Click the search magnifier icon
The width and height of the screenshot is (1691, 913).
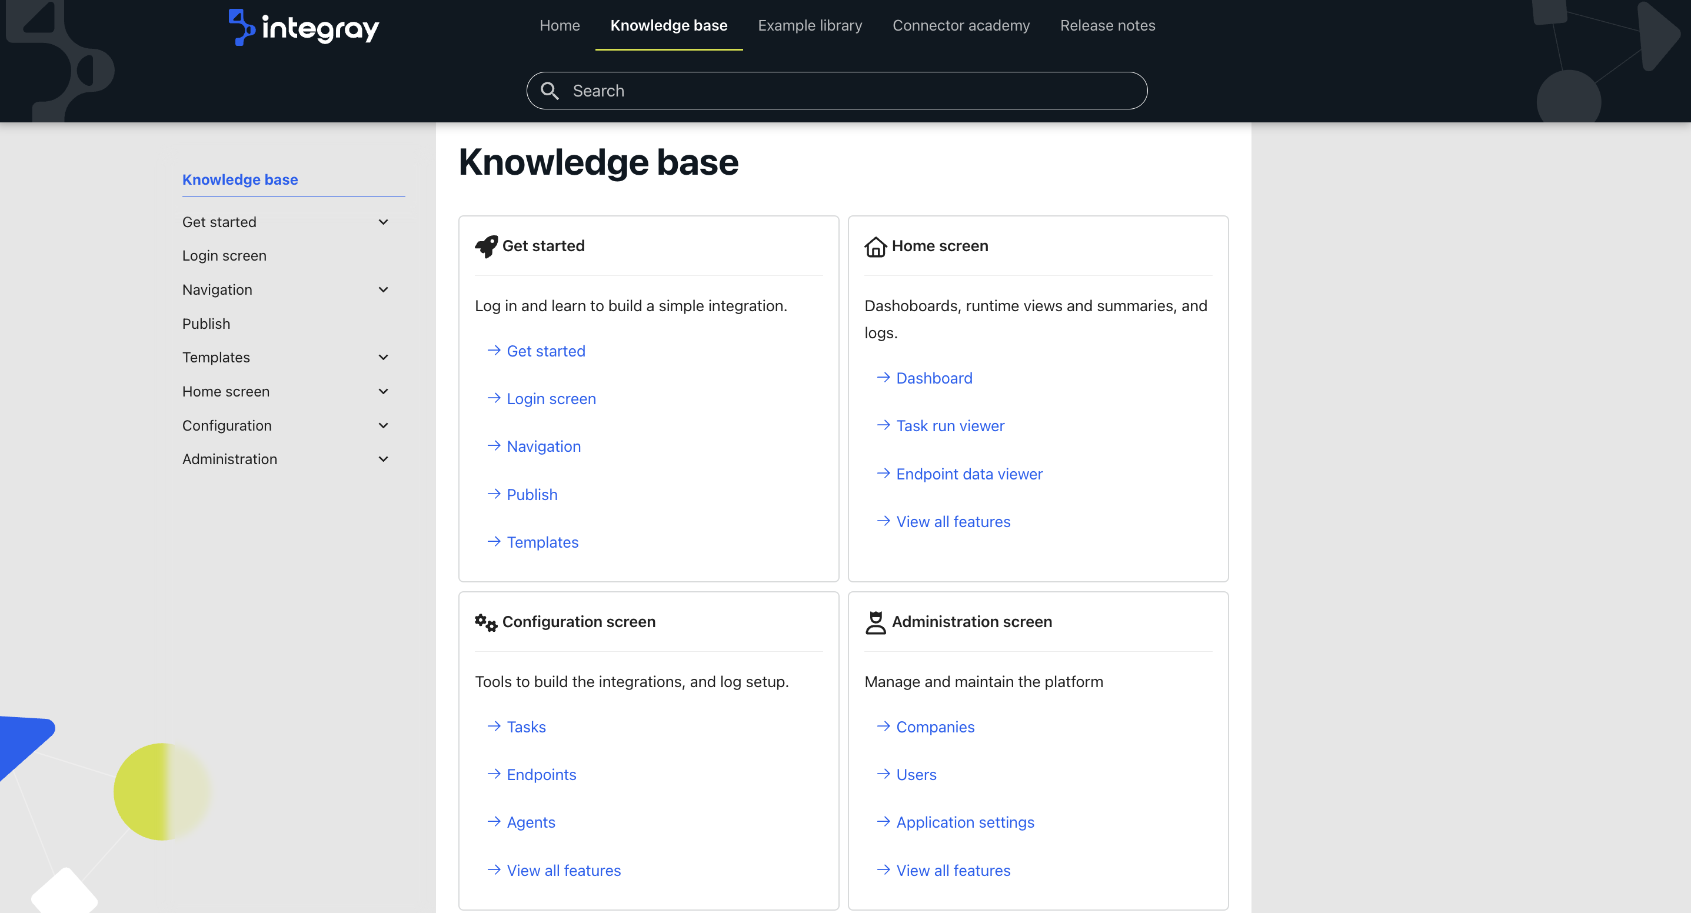[x=550, y=91]
